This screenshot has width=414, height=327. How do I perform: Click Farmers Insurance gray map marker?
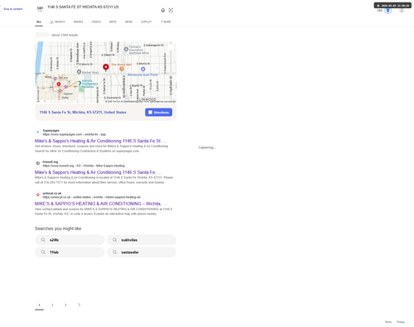(x=126, y=50)
